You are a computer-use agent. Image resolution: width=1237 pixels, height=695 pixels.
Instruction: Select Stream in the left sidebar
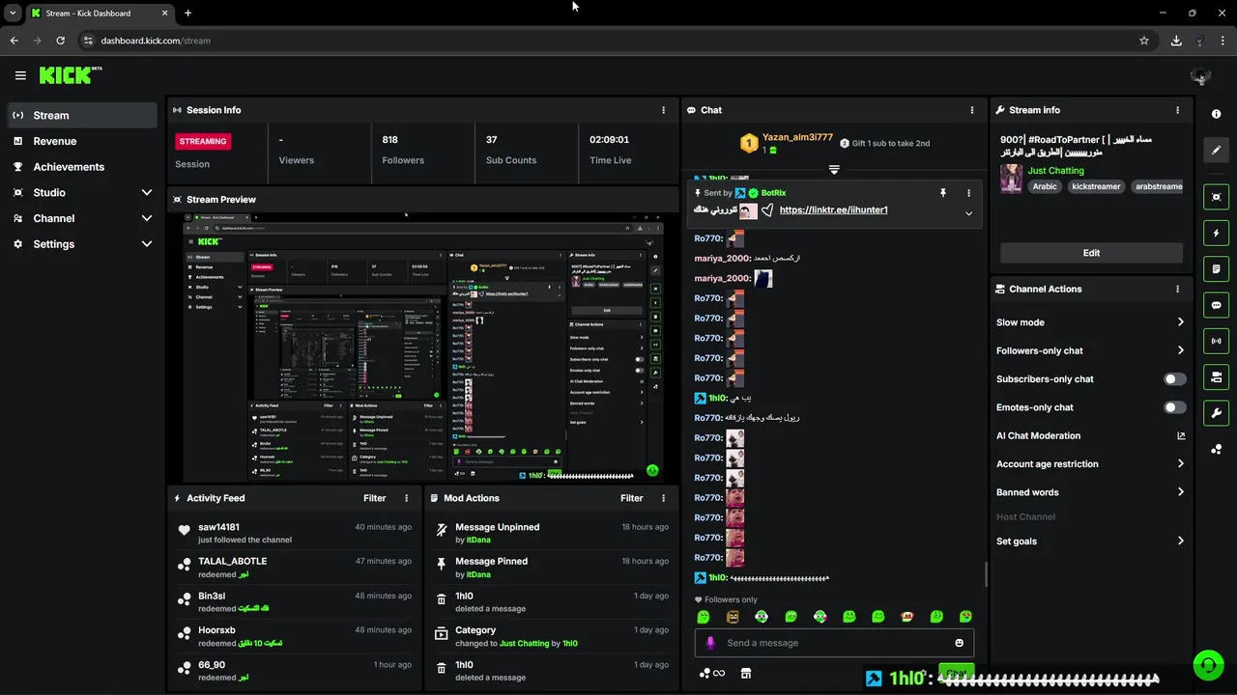[x=82, y=115]
